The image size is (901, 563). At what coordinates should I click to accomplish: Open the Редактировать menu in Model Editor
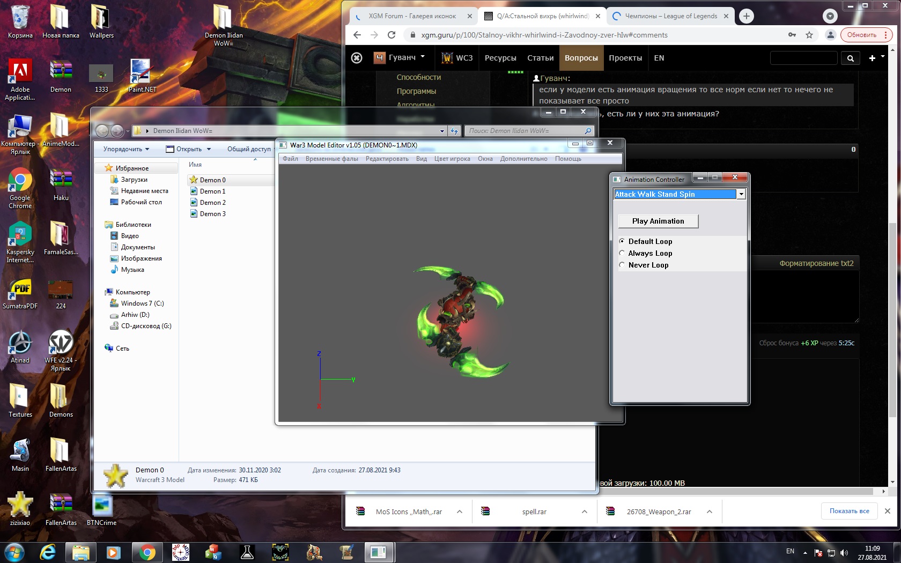point(387,159)
